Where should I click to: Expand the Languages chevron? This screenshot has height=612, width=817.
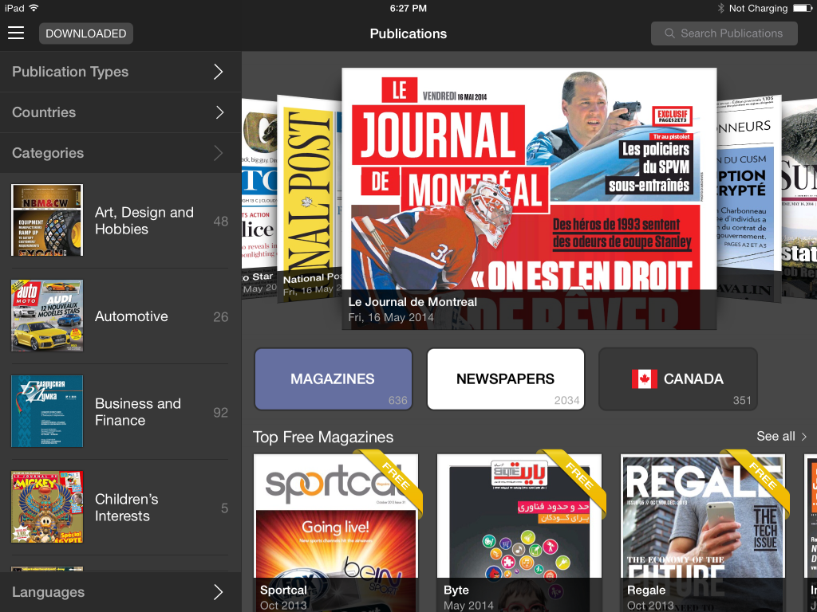coord(219,592)
